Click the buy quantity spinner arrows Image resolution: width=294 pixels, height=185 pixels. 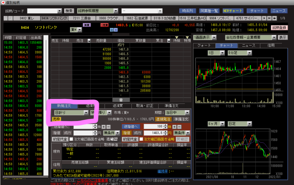click(165, 126)
